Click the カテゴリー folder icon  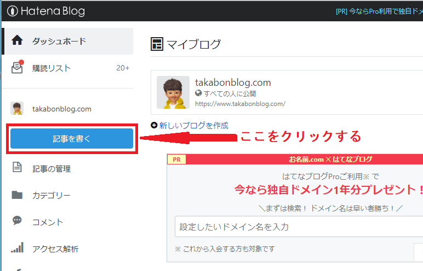click(x=17, y=195)
